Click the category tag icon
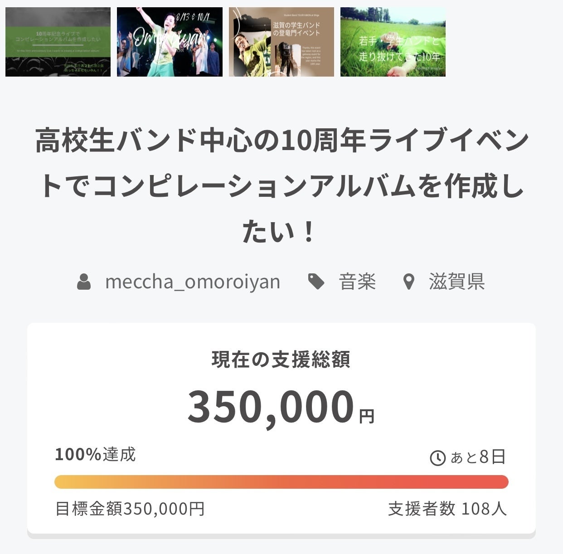The image size is (563, 554). pyautogui.click(x=316, y=282)
